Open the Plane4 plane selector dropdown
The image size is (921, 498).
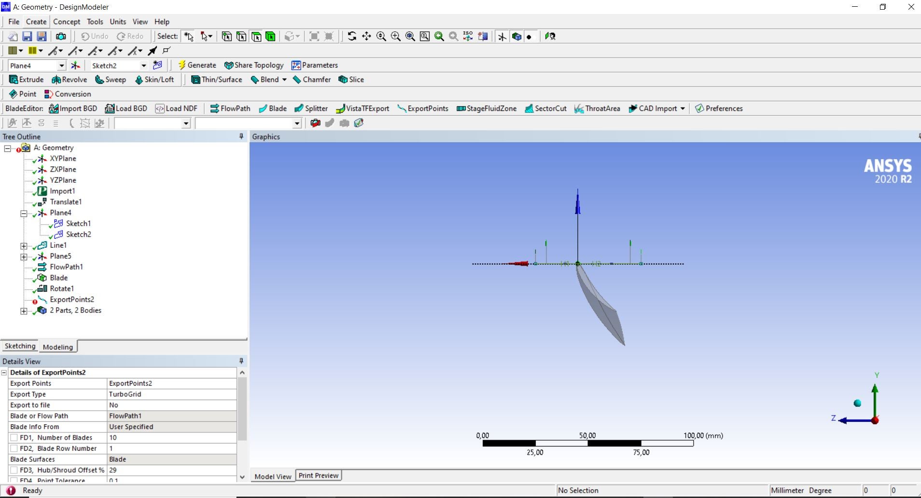[62, 66]
